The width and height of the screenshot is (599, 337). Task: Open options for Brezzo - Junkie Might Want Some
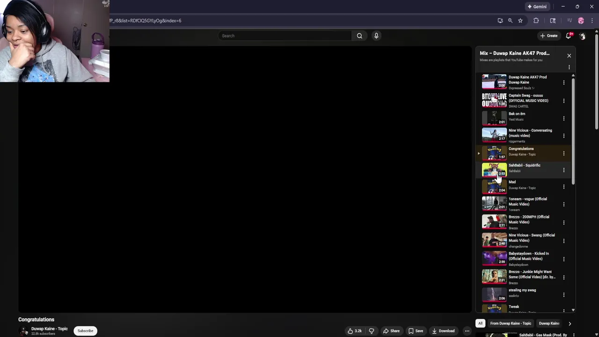coord(564,277)
